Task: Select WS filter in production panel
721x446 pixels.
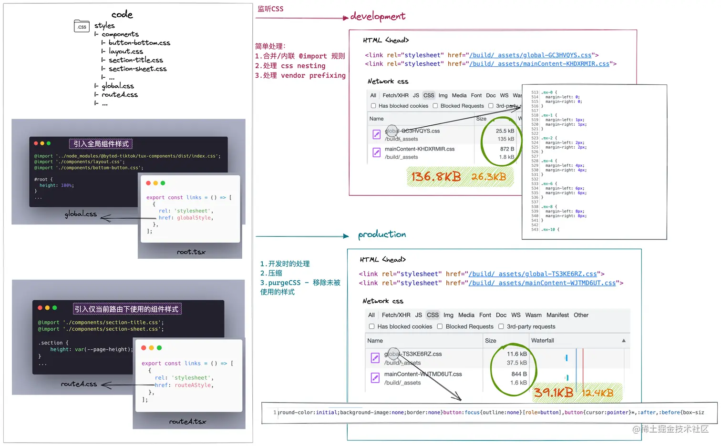Action: (x=516, y=315)
